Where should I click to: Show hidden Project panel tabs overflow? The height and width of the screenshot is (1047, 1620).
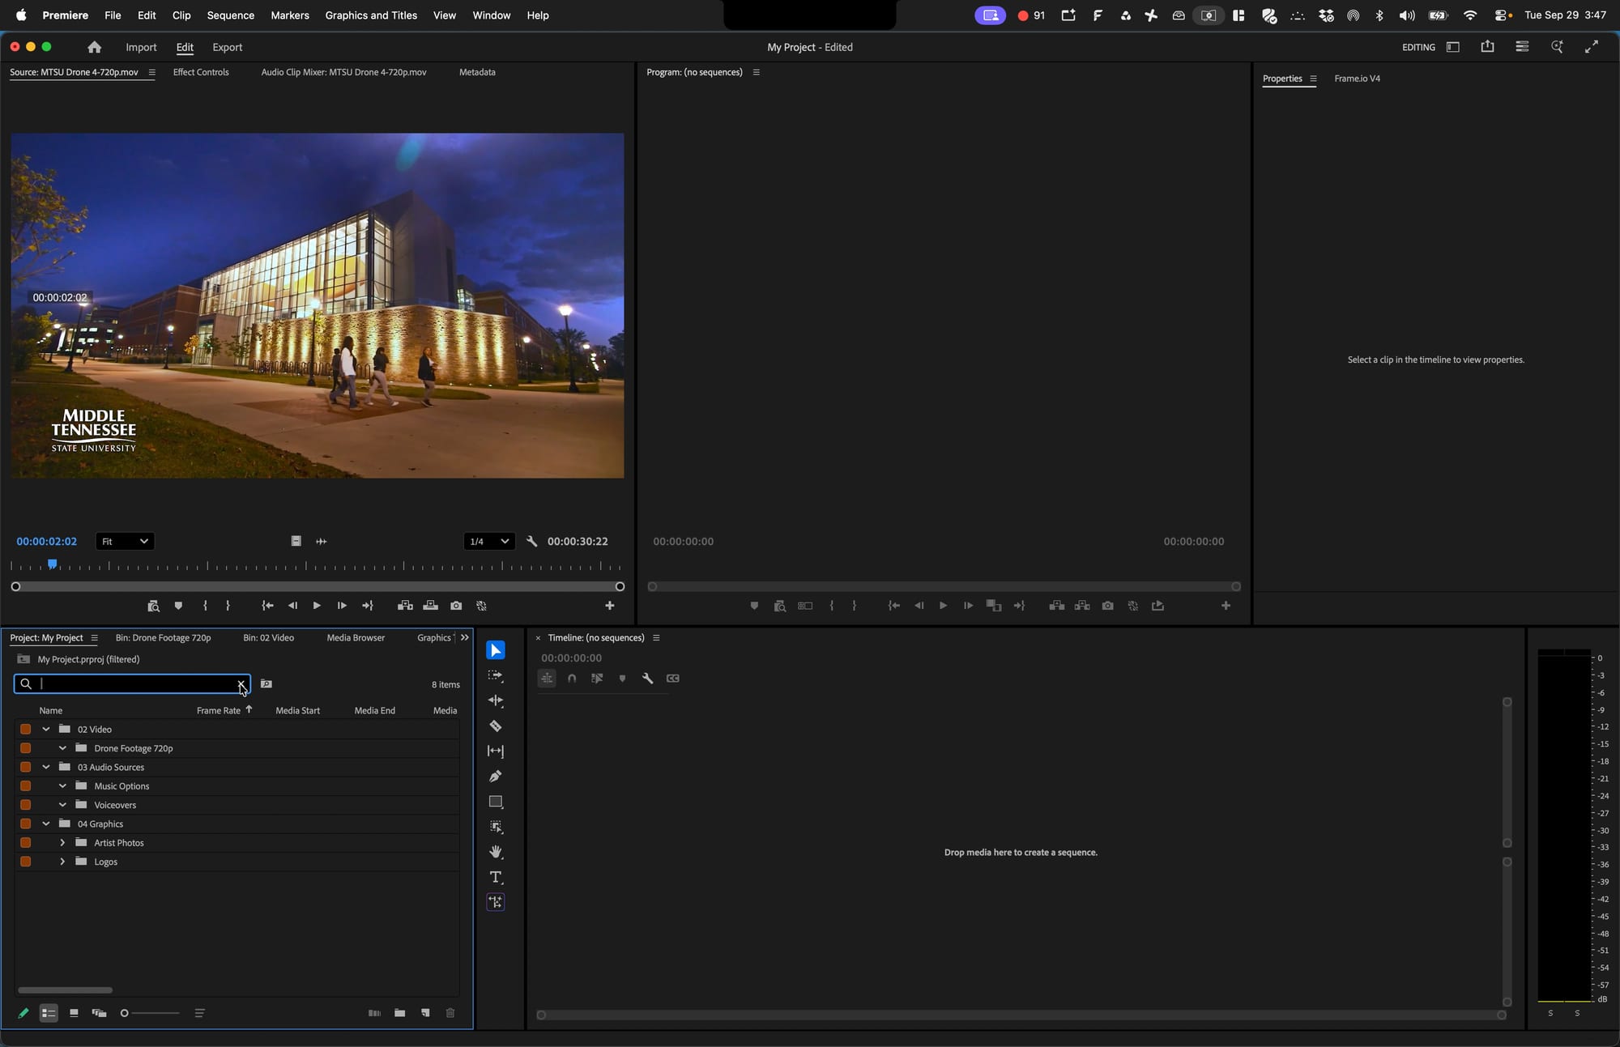(x=464, y=637)
